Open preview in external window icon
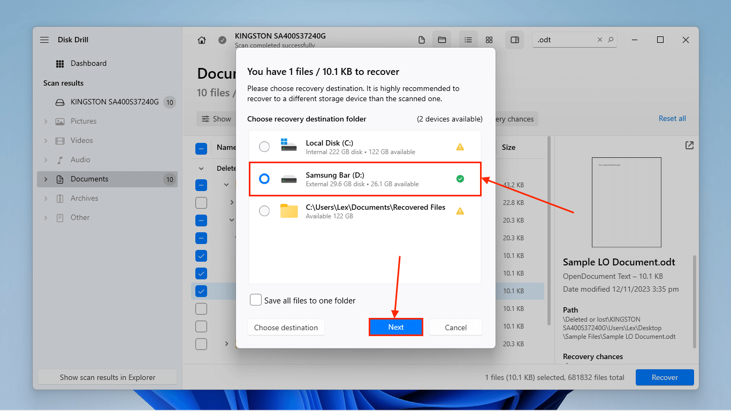The image size is (731, 411). 689,145
